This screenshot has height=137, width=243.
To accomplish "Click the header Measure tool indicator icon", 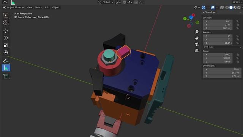I will (x=13, y=2).
